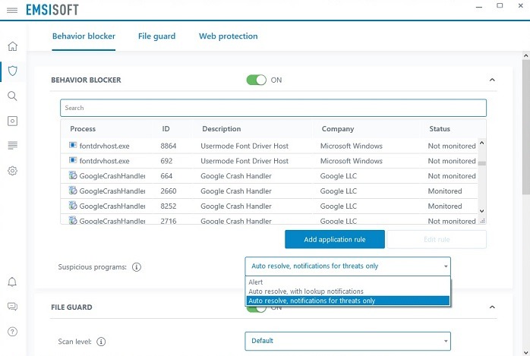Screen dimensions: 530x356
Task: Select GoogleCrashHandler row with ID 664
Action: [x=269, y=176]
